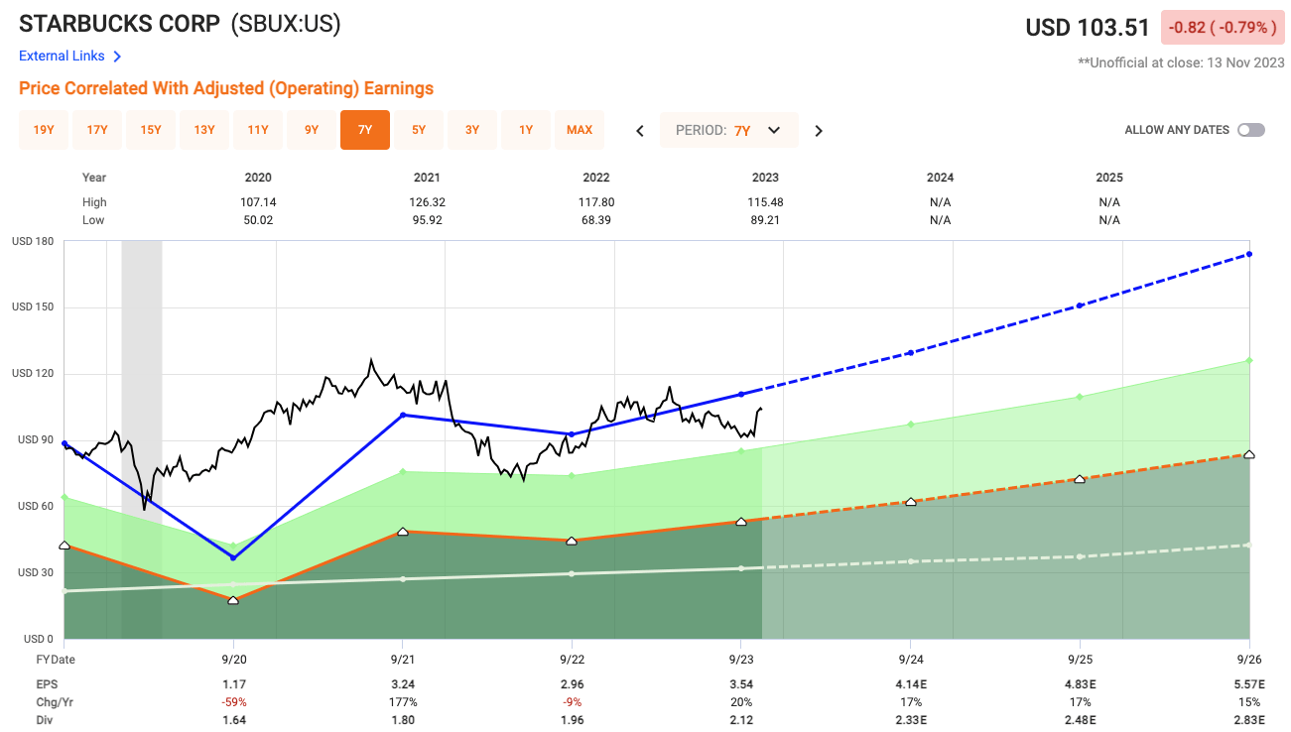Image resolution: width=1291 pixels, height=732 pixels.
Task: Click the active 7Y period tab
Action: pos(364,129)
